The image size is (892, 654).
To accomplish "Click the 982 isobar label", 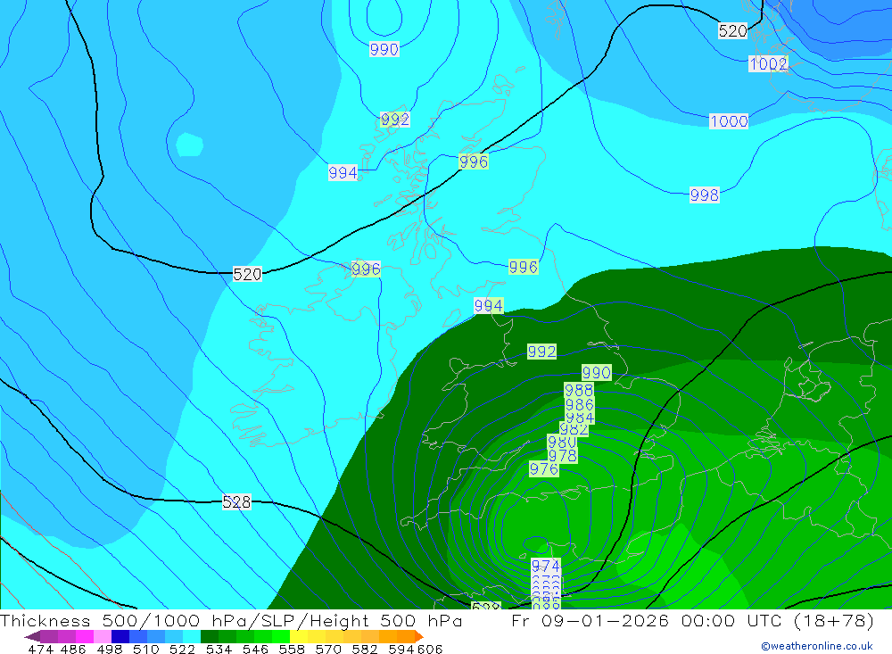I will [574, 430].
